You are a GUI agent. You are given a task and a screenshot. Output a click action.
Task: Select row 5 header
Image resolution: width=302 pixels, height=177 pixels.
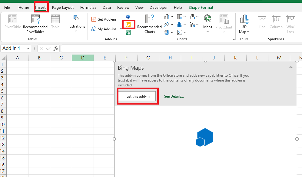click(x=3, y=91)
